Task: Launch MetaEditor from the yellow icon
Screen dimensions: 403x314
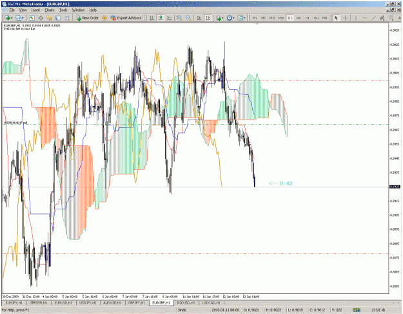Action: [104, 18]
